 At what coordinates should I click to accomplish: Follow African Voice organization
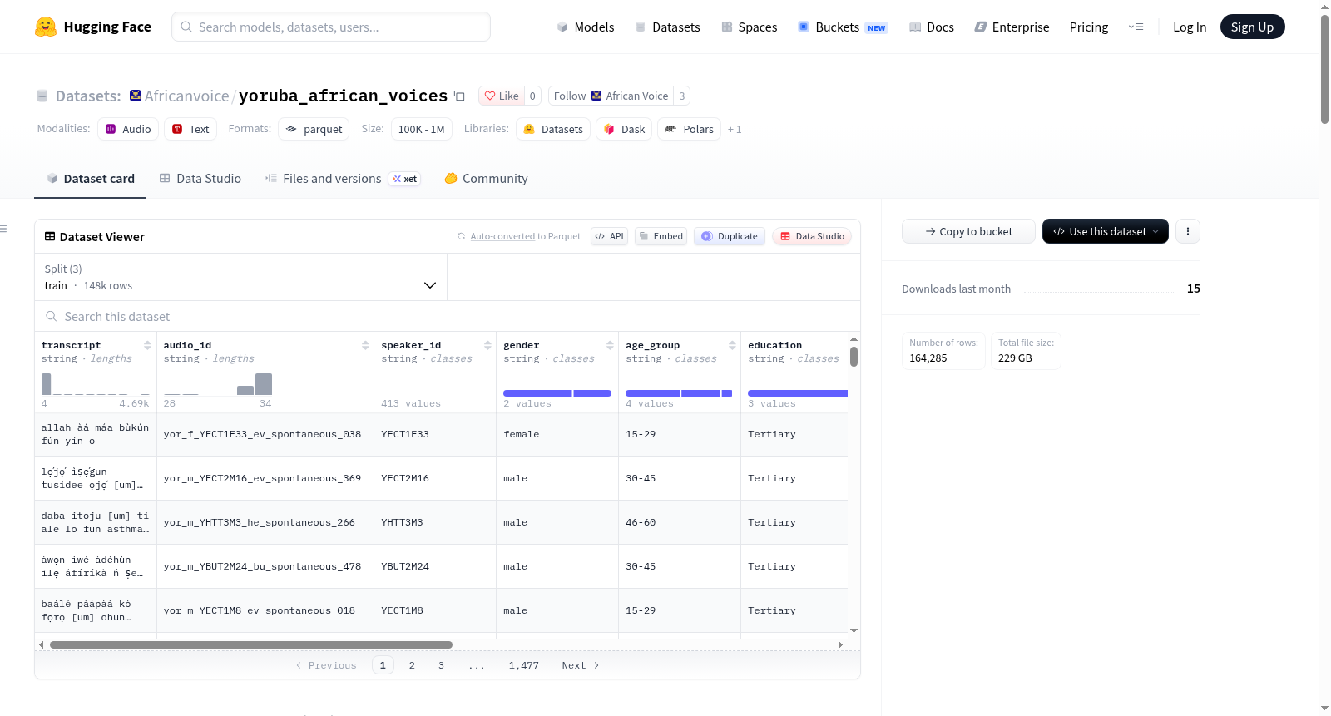[x=611, y=96]
